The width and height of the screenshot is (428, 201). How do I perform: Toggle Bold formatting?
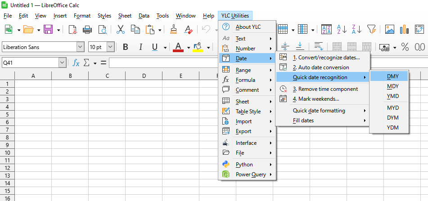point(126,47)
